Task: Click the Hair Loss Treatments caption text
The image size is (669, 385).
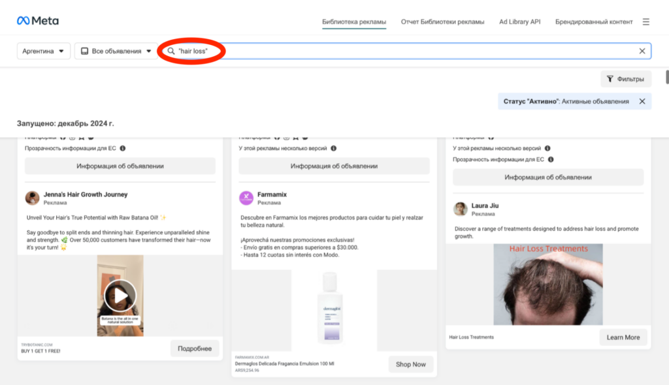Action: click(472, 337)
